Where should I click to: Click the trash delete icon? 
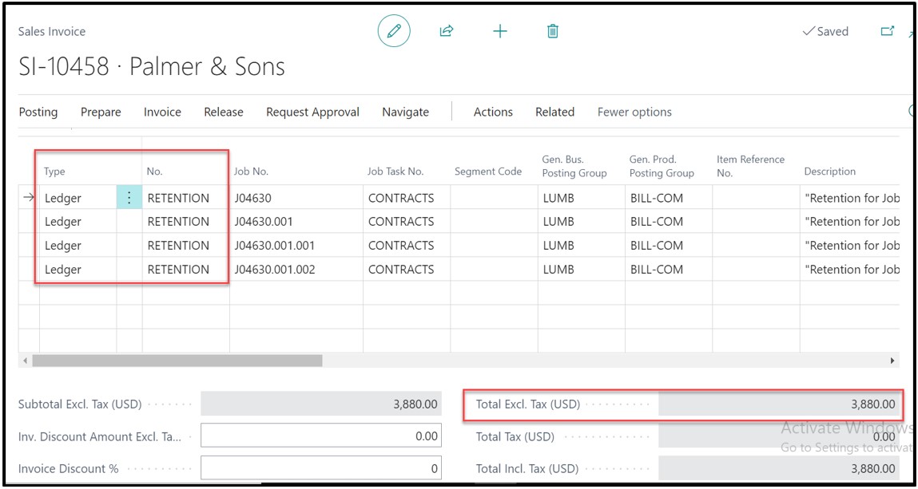point(552,32)
